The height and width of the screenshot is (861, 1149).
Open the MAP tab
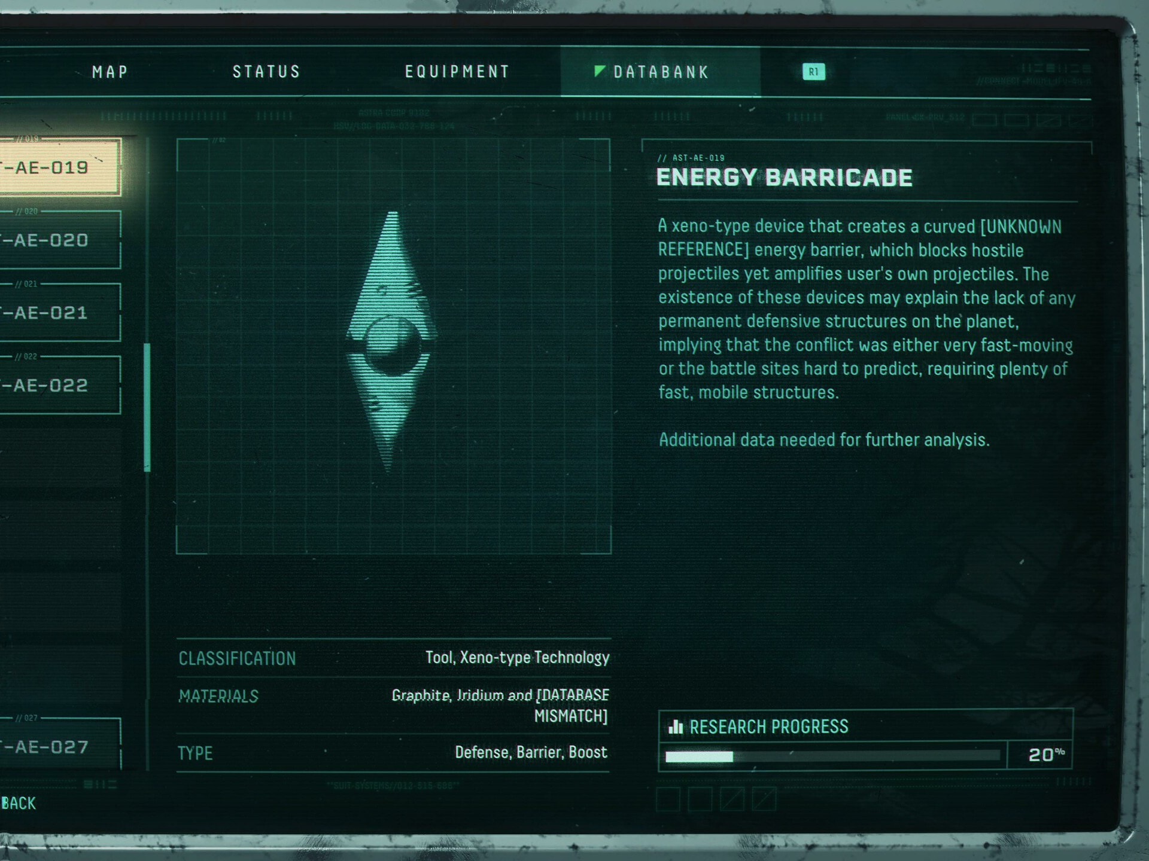click(x=110, y=72)
